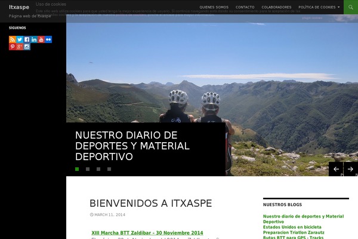The image size is (358, 239).
Task: Open XIII Marcha BTT Zaldibar link
Action: tap(147, 233)
